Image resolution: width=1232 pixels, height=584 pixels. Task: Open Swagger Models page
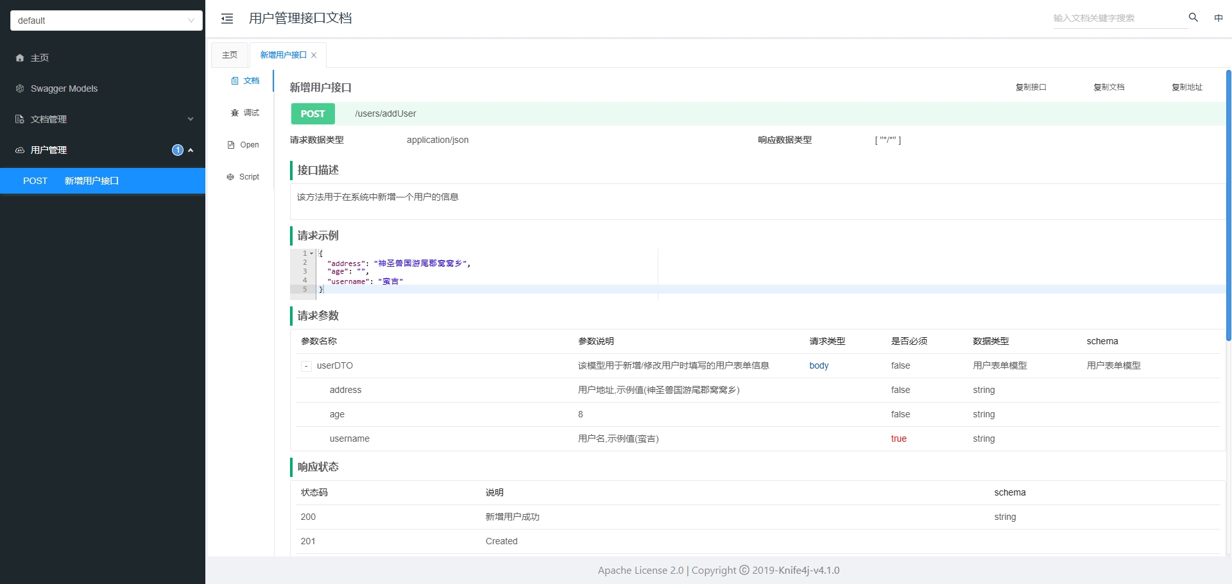coord(64,88)
